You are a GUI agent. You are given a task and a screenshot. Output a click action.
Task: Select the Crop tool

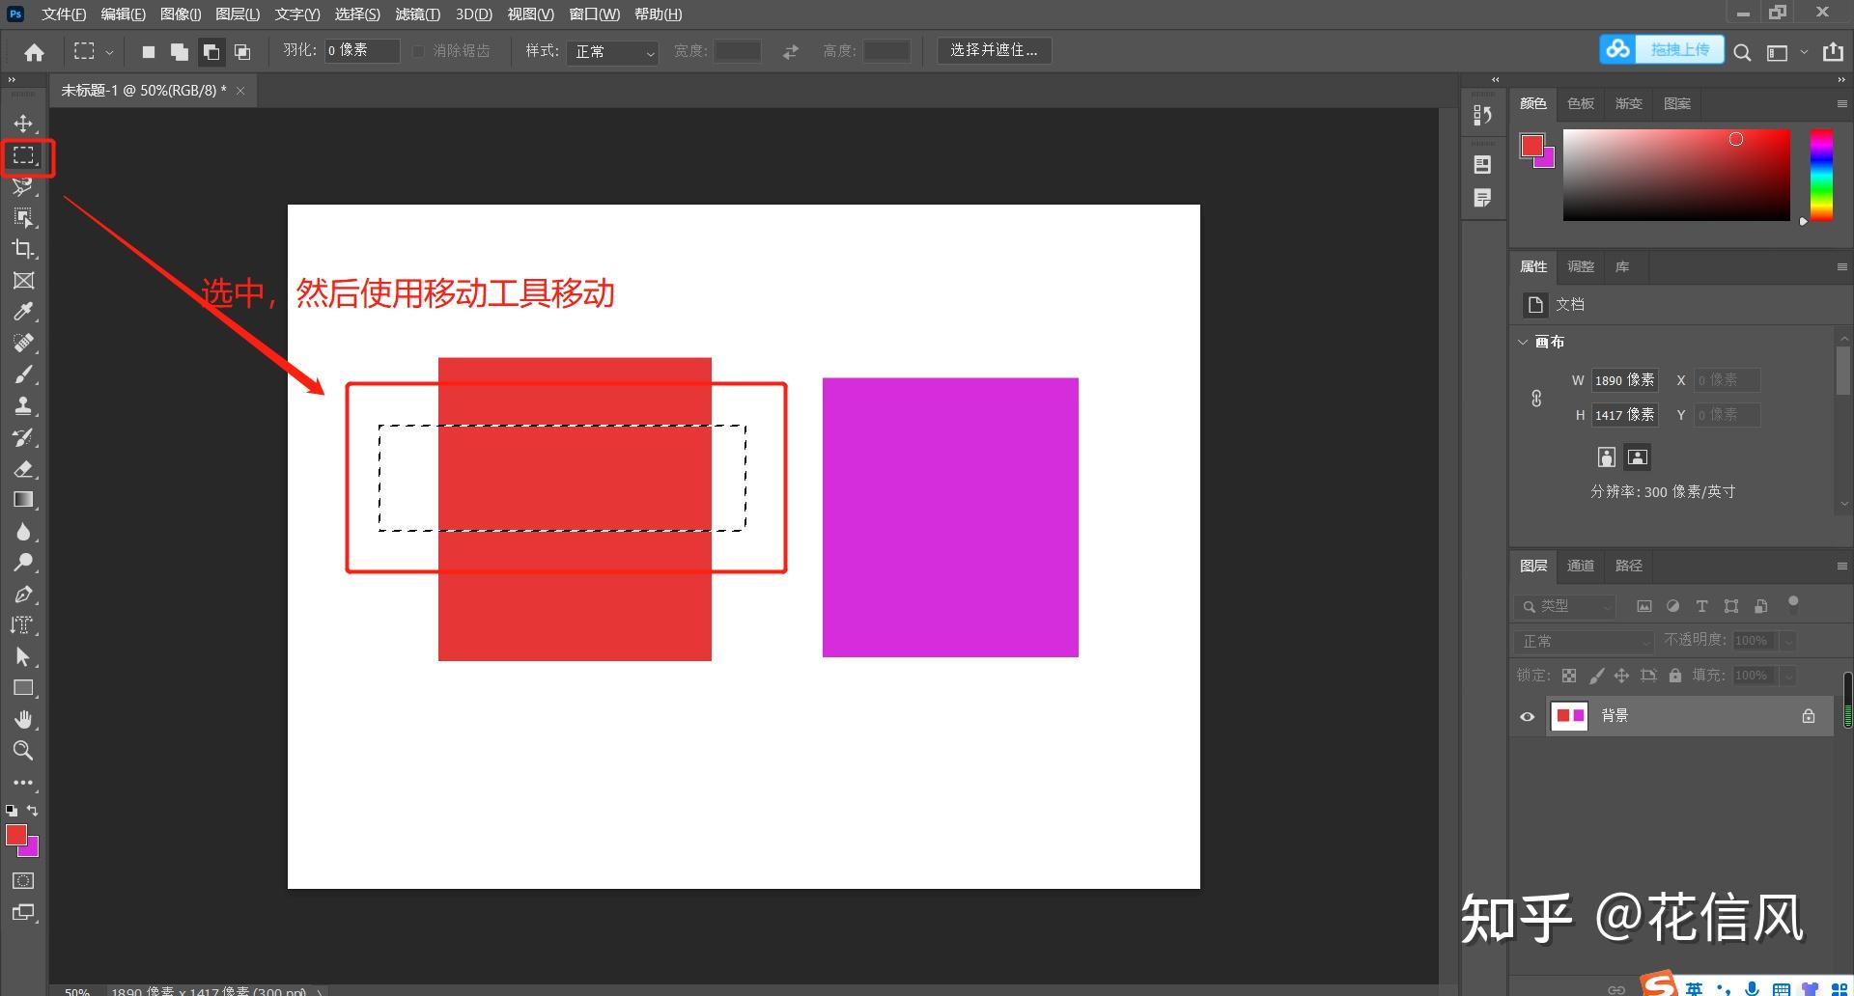coord(23,249)
